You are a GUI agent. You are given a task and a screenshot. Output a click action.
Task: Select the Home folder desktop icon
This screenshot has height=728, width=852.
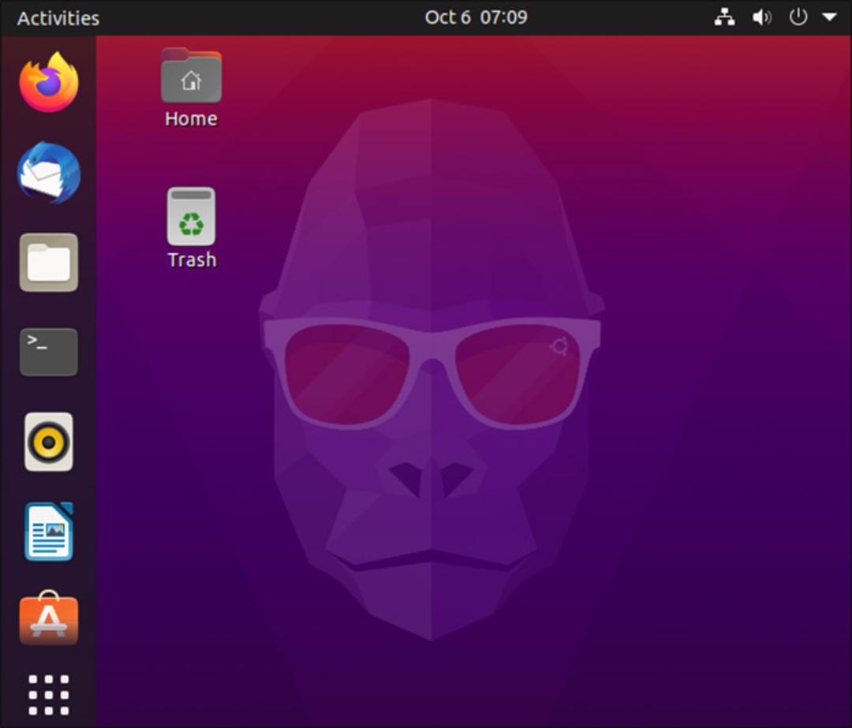pos(191,75)
